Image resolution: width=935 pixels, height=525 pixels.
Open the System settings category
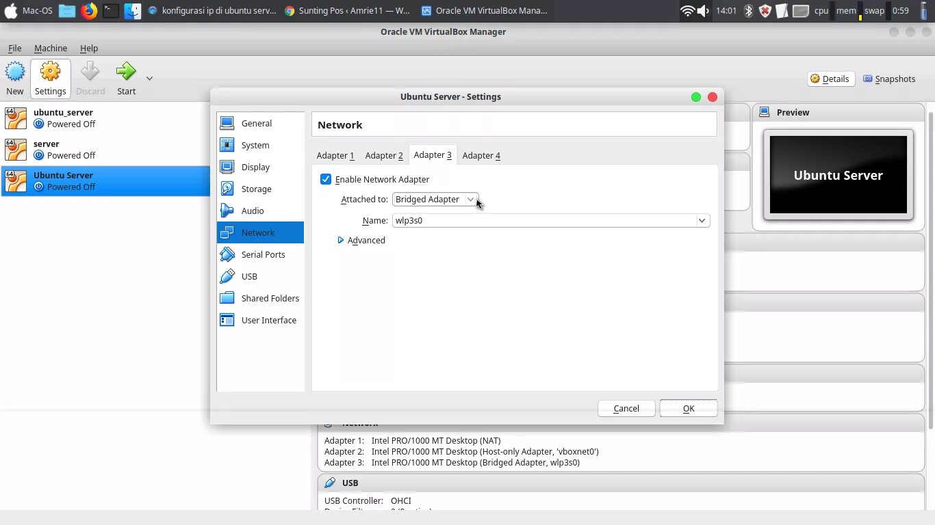260,145
